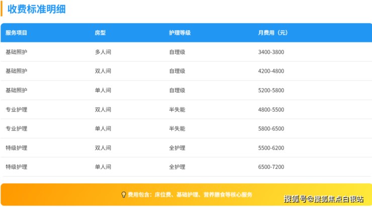The width and height of the screenshot is (372, 207).
Task: Click the 4200-4800 monthly fee
Action: [271, 71]
